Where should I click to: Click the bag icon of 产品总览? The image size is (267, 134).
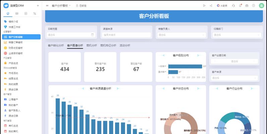[5, 63]
